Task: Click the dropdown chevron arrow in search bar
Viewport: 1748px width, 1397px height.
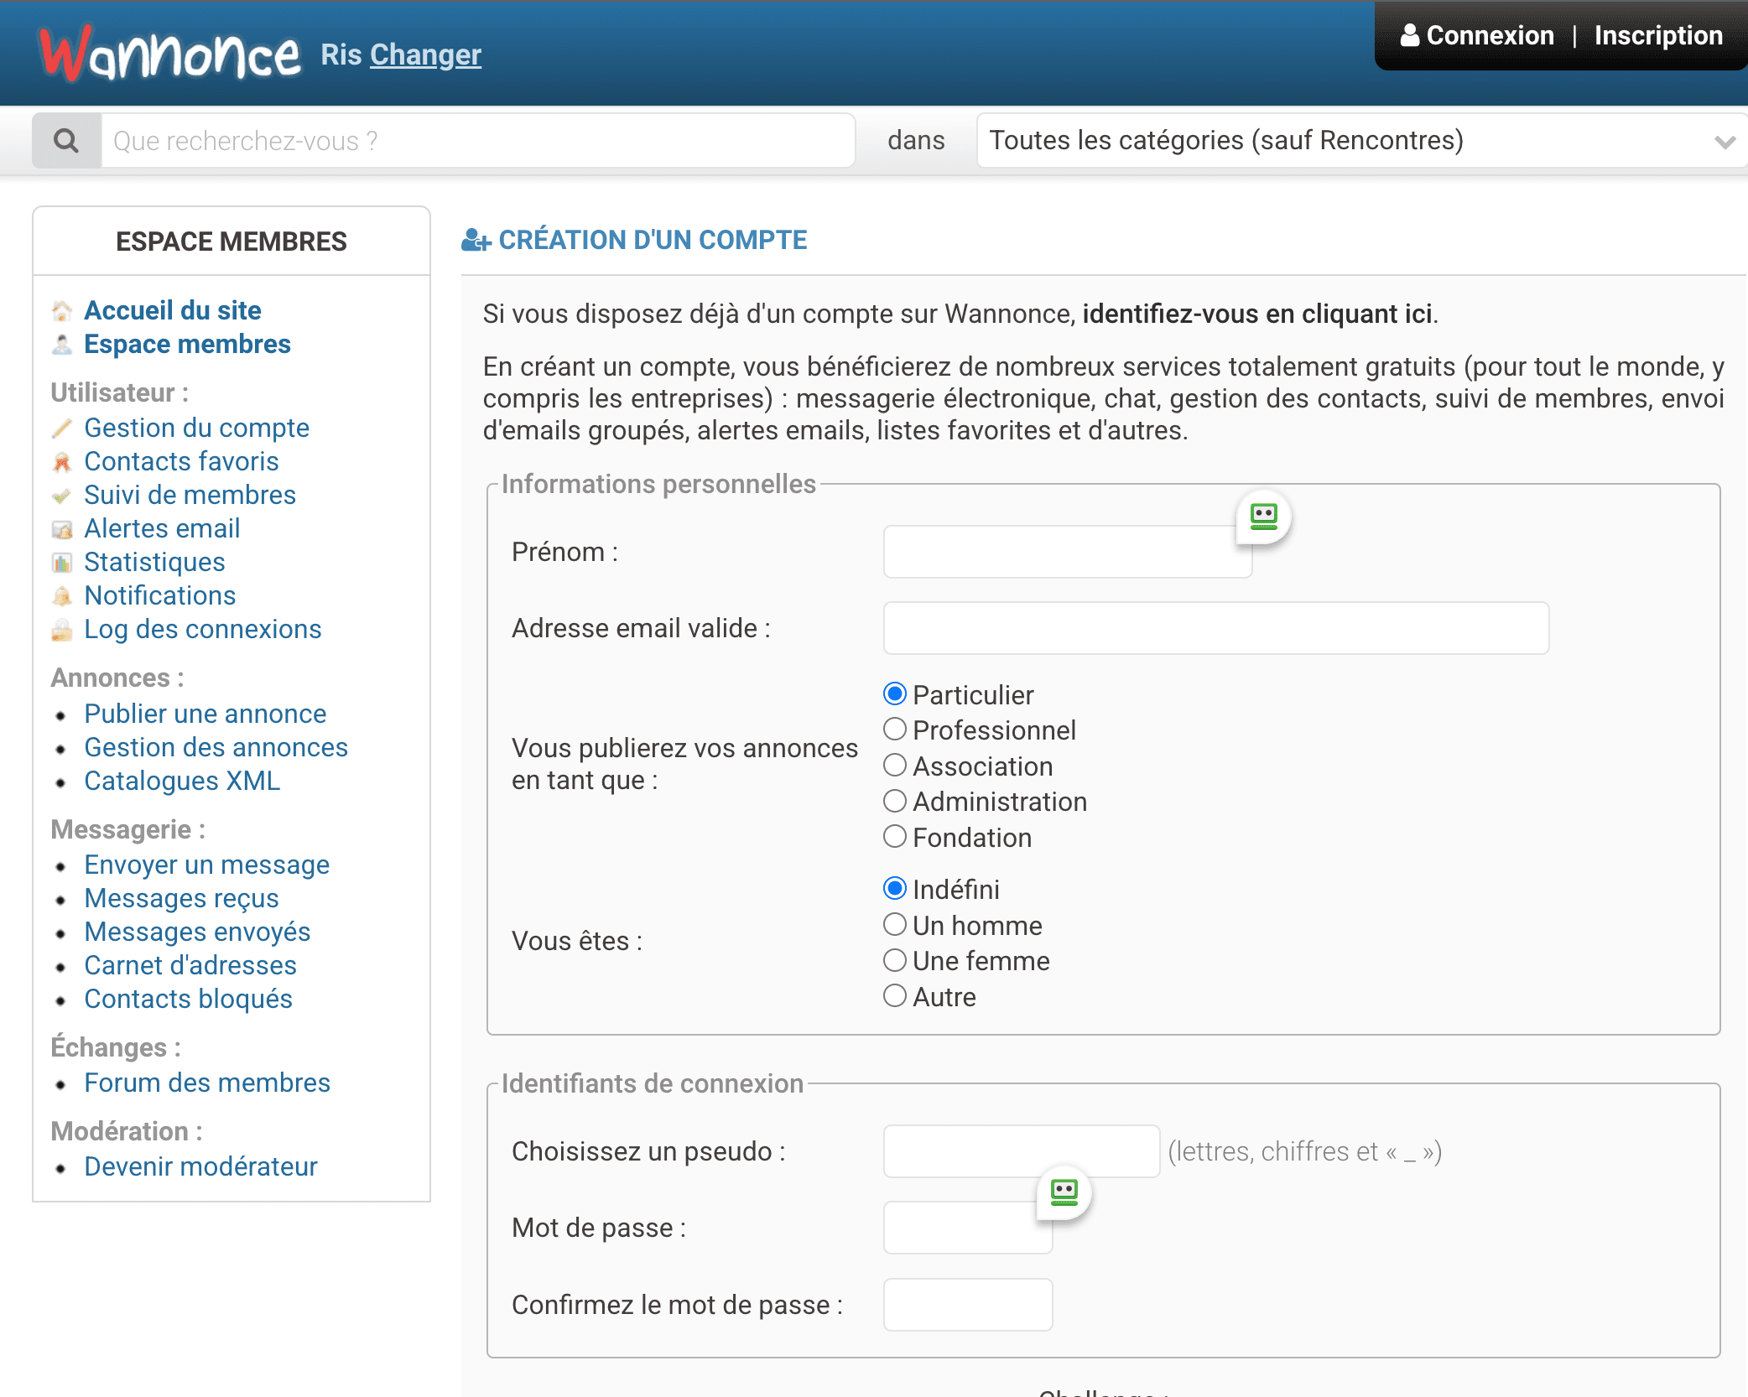Action: pos(1725,142)
